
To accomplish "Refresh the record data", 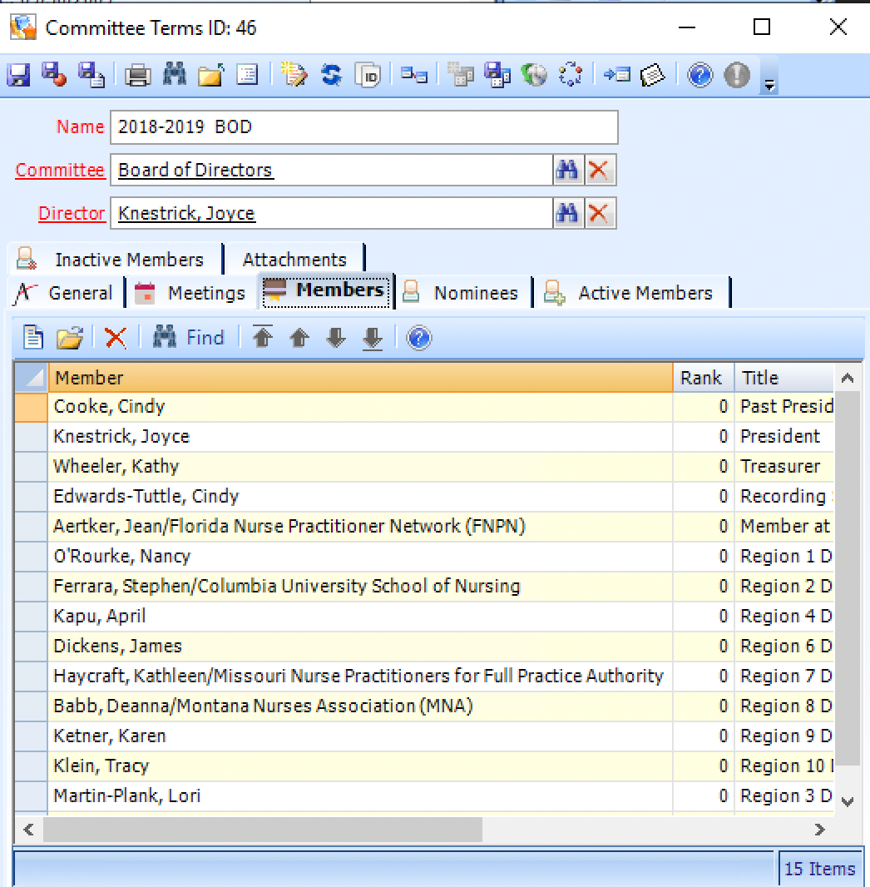I will click(331, 75).
